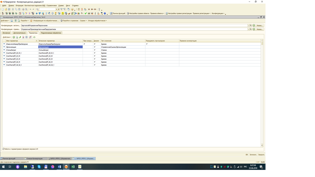
Task: Click the search magnifier icon beside the search box
Action: click(37, 9)
